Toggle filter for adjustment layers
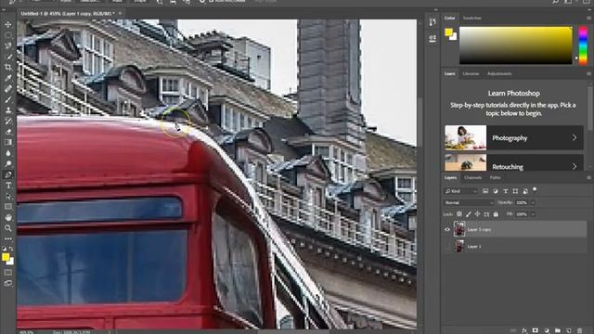Screen dimensions: 594x334 tap(496, 191)
